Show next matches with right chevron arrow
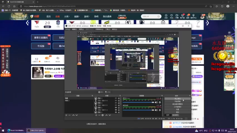Screen dimensions: 237x133 [x=207, y=23]
